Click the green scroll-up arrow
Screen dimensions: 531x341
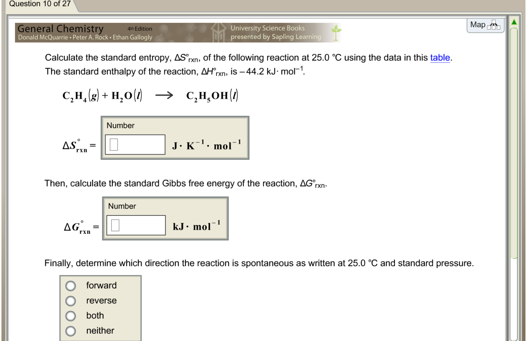tap(514, 22)
